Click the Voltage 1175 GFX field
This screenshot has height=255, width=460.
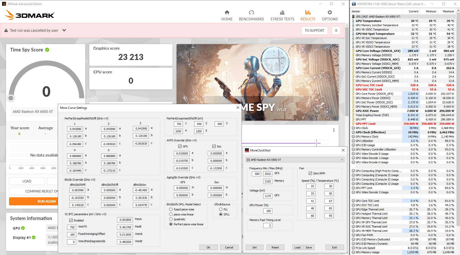(x=268, y=196)
